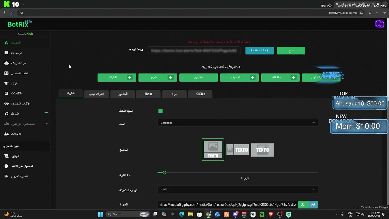This screenshot has height=219, width=389.
Task: Open the Minigames gamepad icon
Action: click(x=6, y=103)
